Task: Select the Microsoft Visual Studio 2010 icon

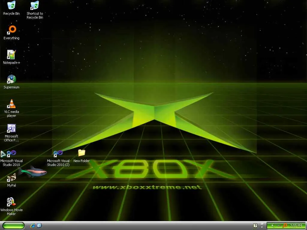Action: (11, 158)
